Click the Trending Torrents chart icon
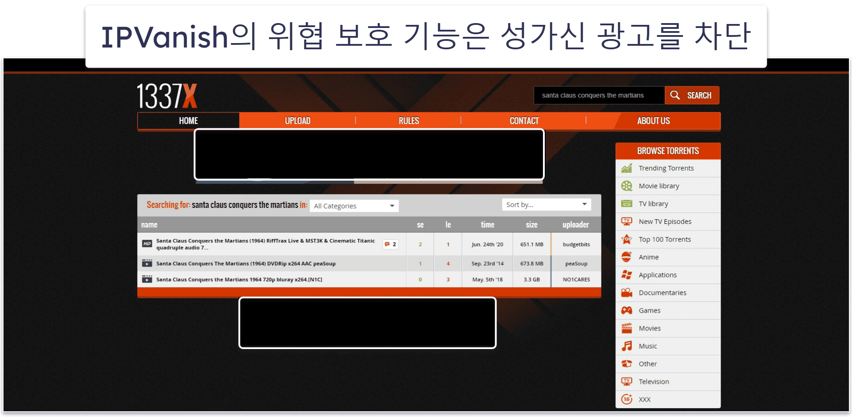 point(626,168)
